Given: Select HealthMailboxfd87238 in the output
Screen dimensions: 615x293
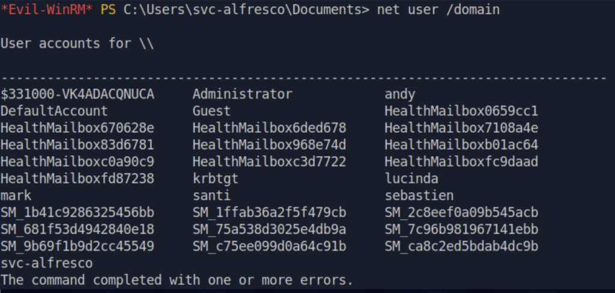Looking at the screenshot, I should (x=77, y=179).
